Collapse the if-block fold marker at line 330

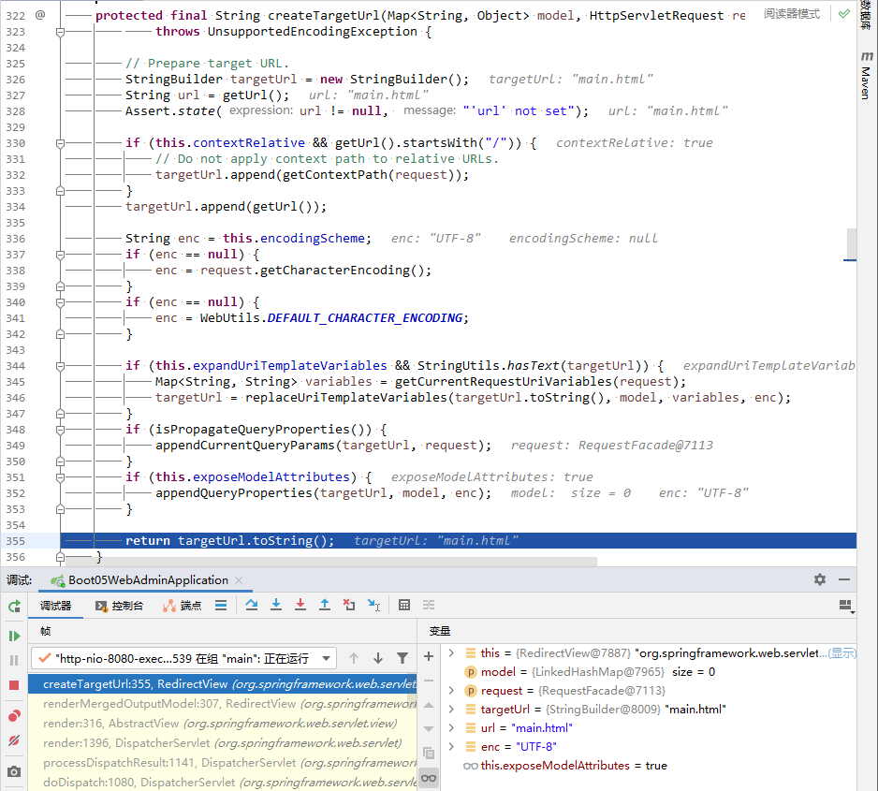click(61, 143)
